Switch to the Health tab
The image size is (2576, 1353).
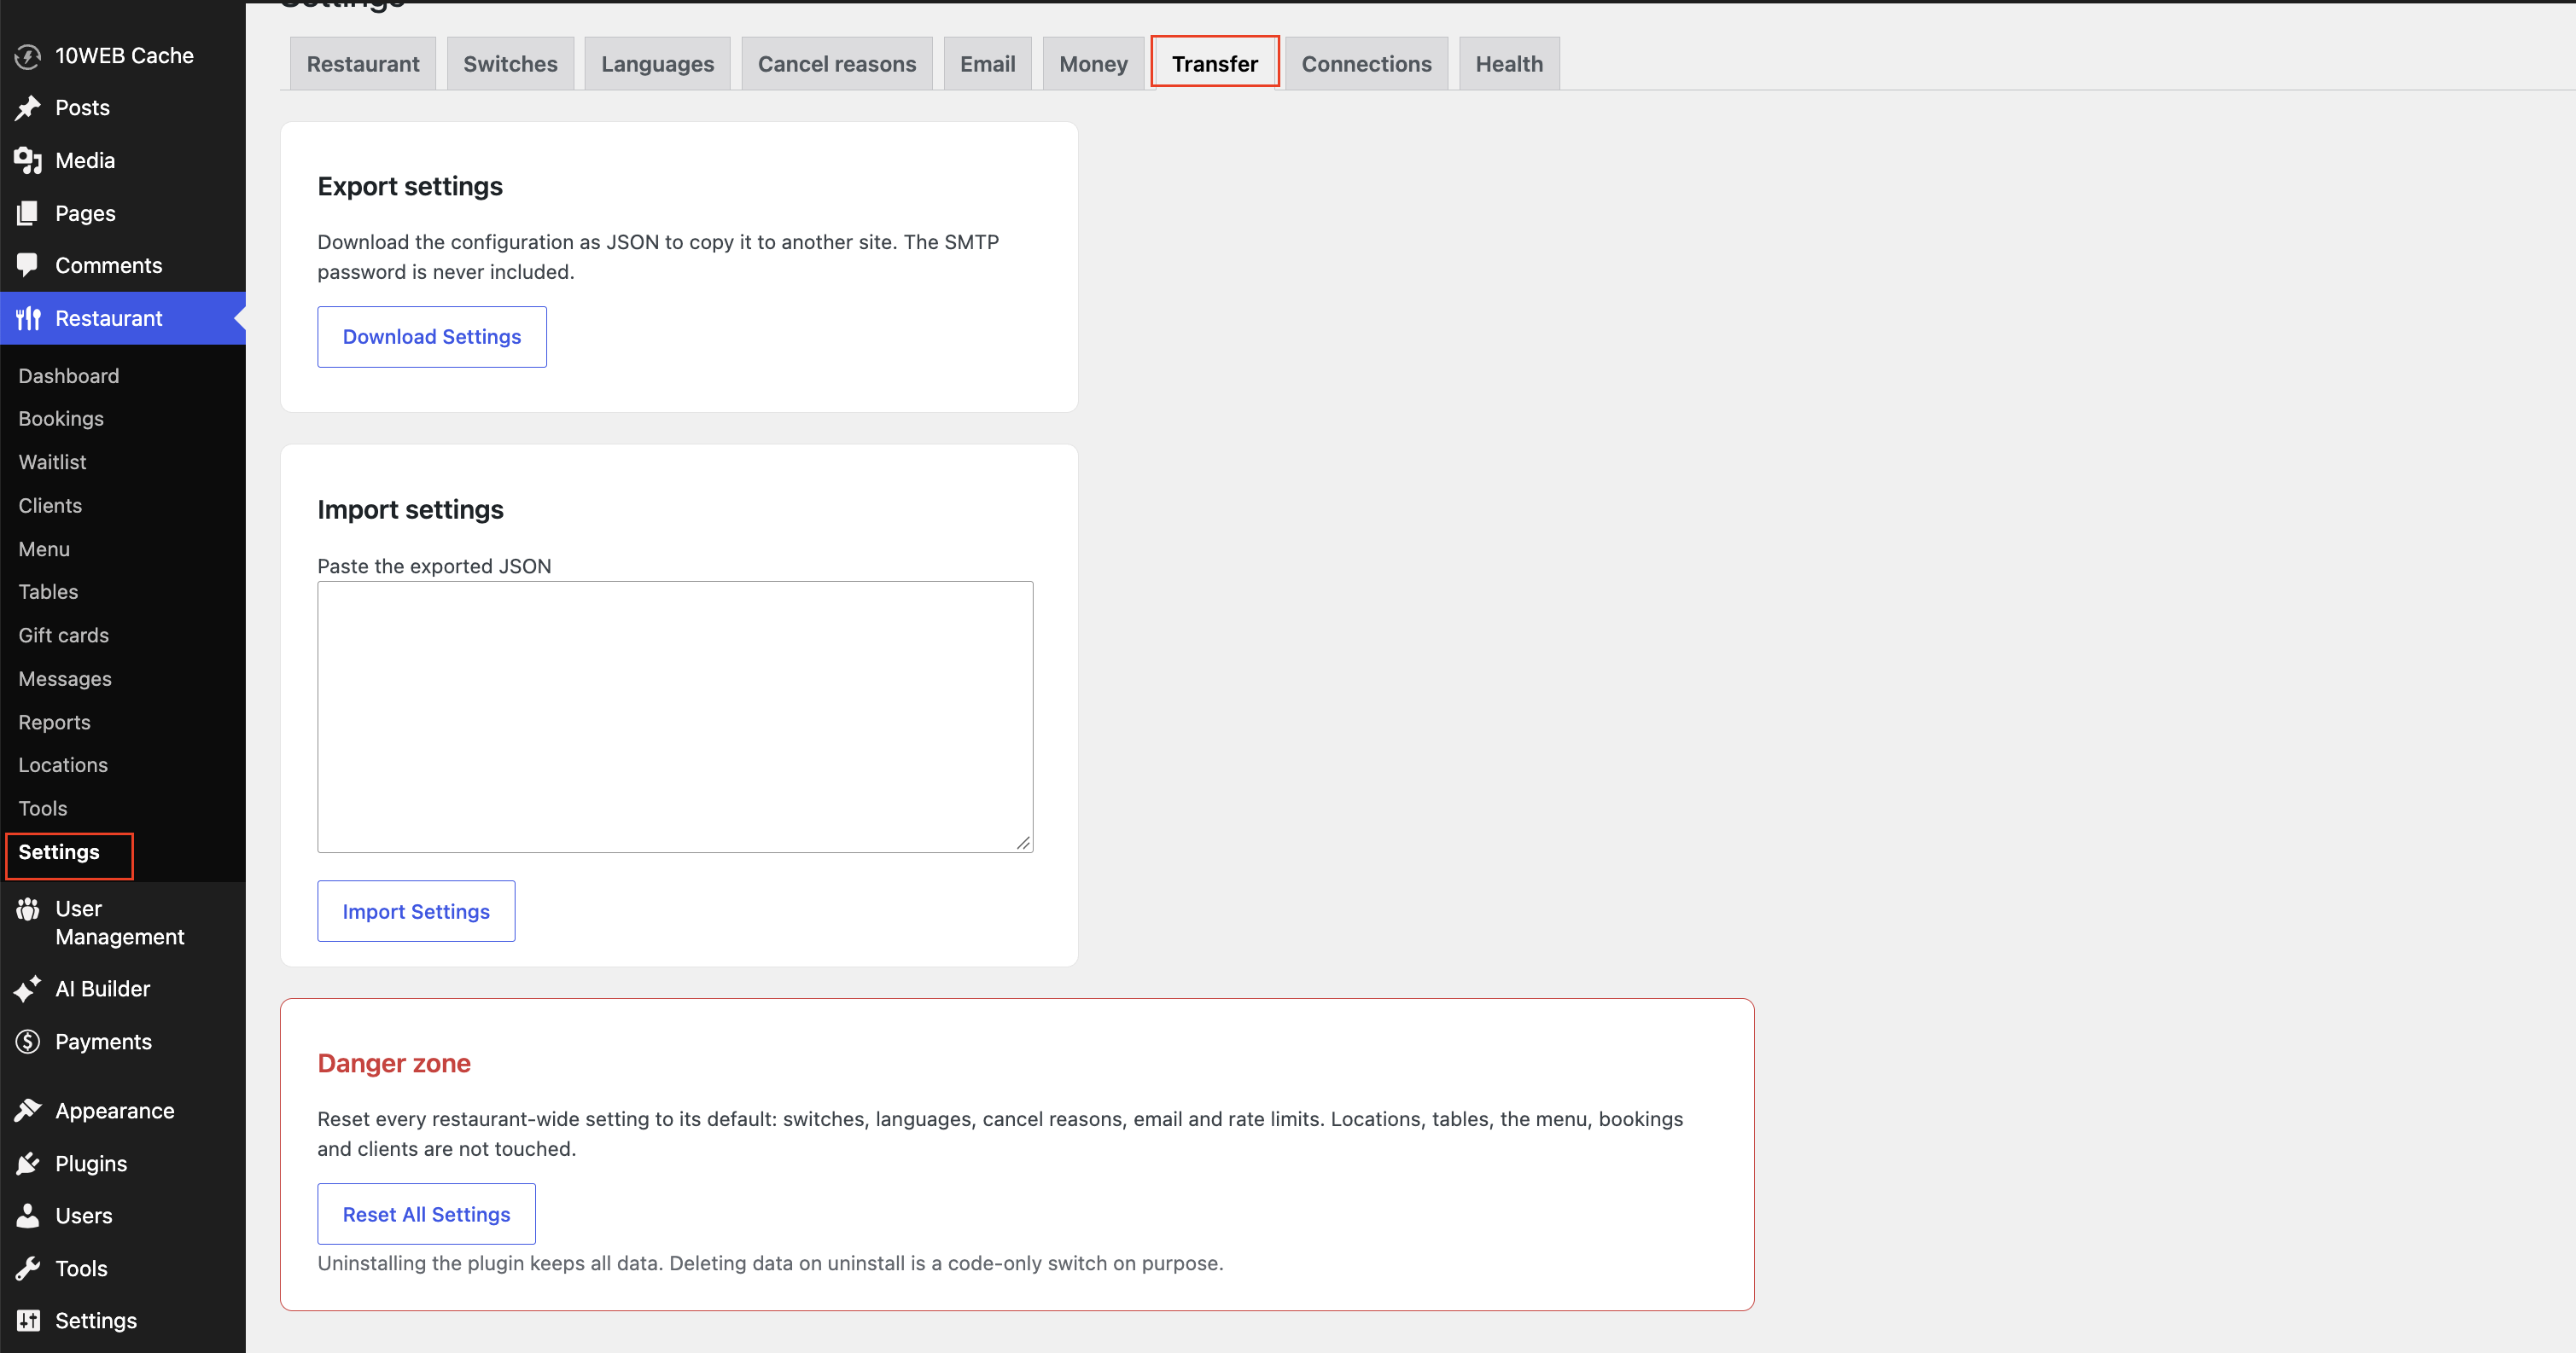[1509, 64]
